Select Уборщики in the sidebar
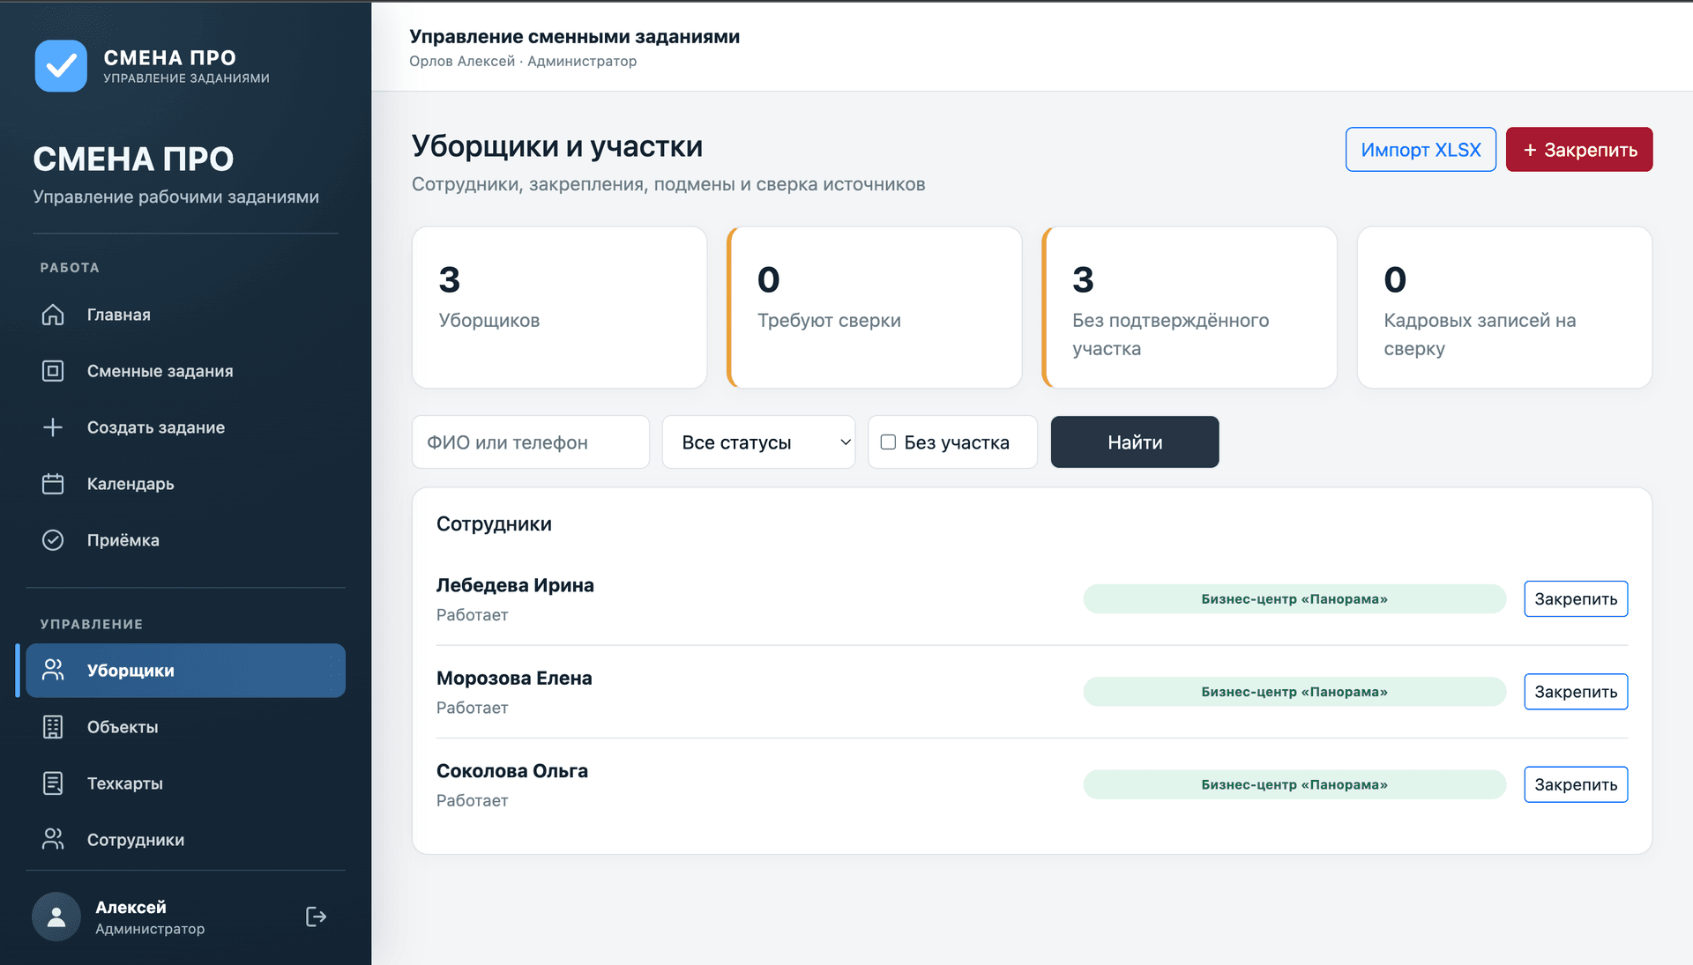Screen dimensions: 1693x965 [186, 671]
